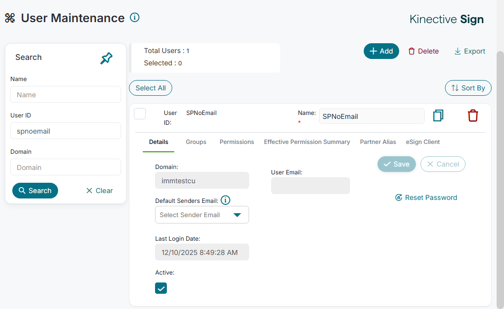Image resolution: width=504 pixels, height=309 pixels.
Task: Click the Clear link
Action: coord(99,191)
